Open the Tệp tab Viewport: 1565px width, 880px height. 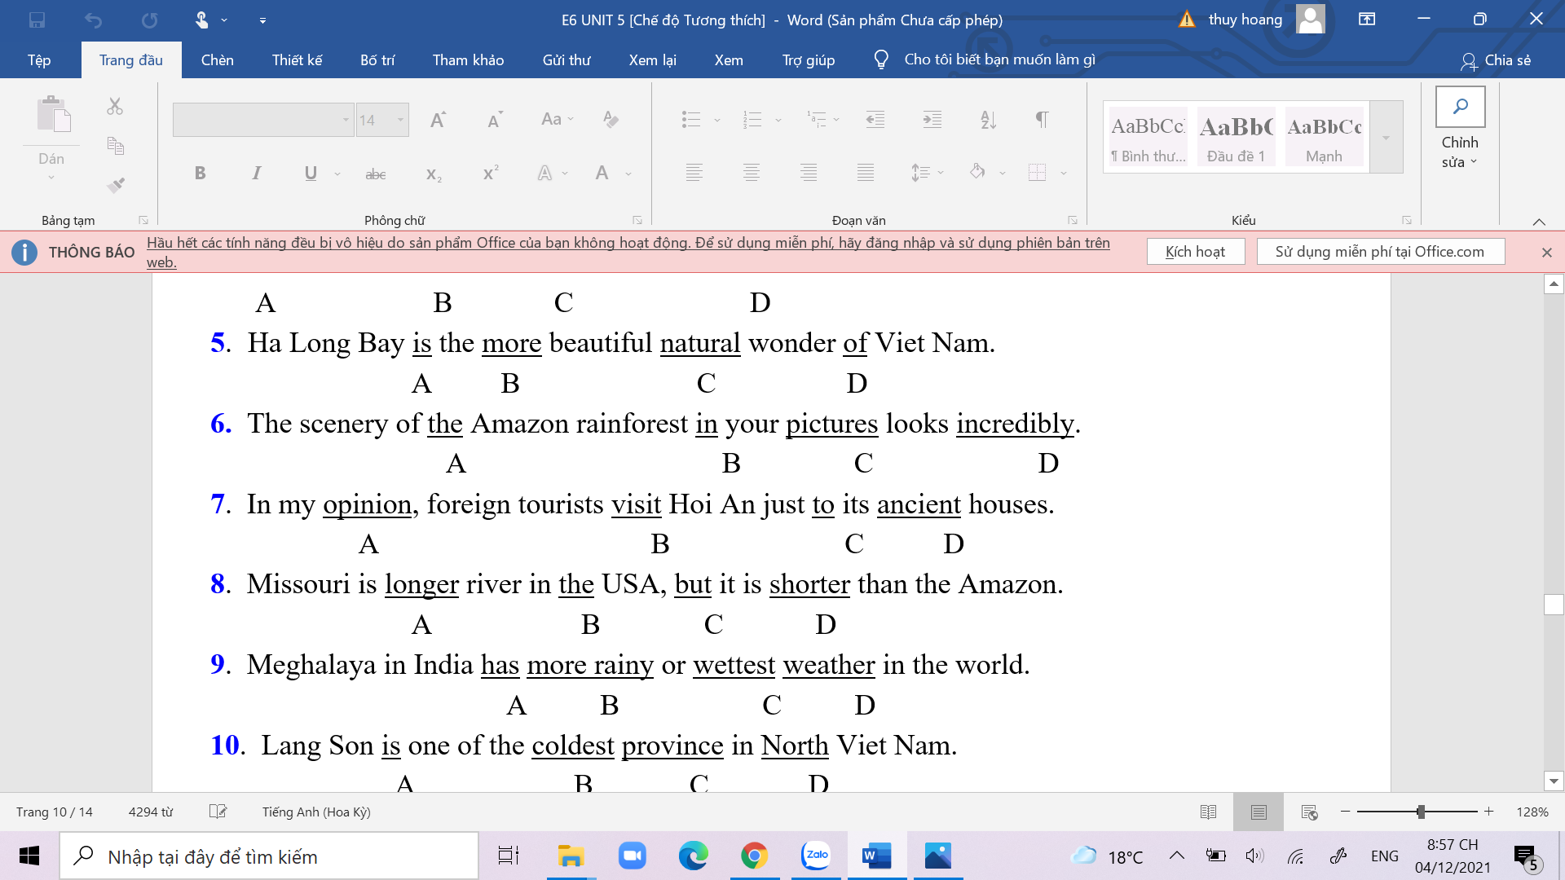point(39,60)
